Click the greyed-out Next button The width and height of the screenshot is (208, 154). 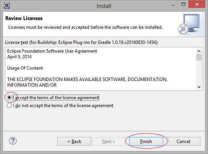(109, 142)
